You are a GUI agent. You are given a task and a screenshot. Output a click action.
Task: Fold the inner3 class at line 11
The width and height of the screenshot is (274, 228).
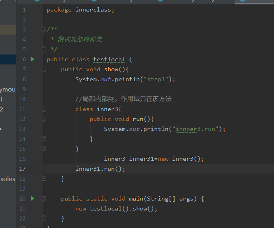[44, 109]
